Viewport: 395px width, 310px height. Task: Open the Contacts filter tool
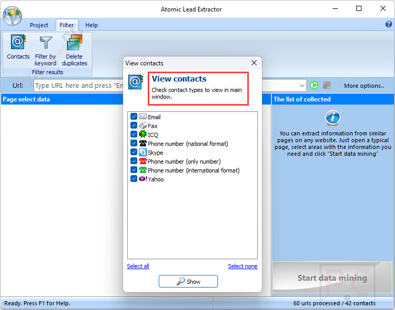coord(18,47)
